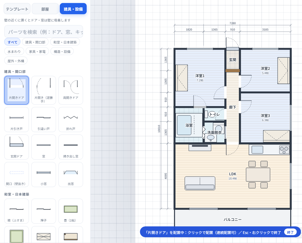
Task: Switch to the 部屋 tab
Action: tap(45, 9)
